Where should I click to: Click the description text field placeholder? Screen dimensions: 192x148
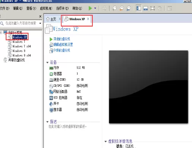(x=68, y=126)
